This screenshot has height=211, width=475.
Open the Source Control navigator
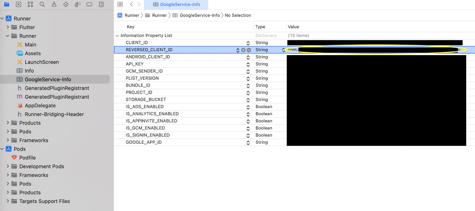click(x=18, y=4)
